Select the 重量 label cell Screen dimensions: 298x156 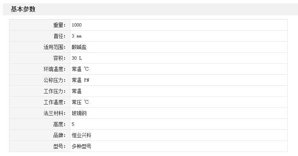click(40, 25)
